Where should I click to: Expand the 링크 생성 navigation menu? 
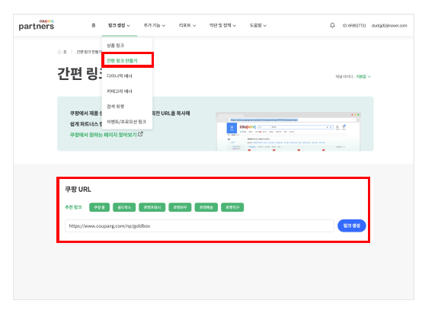(119, 25)
